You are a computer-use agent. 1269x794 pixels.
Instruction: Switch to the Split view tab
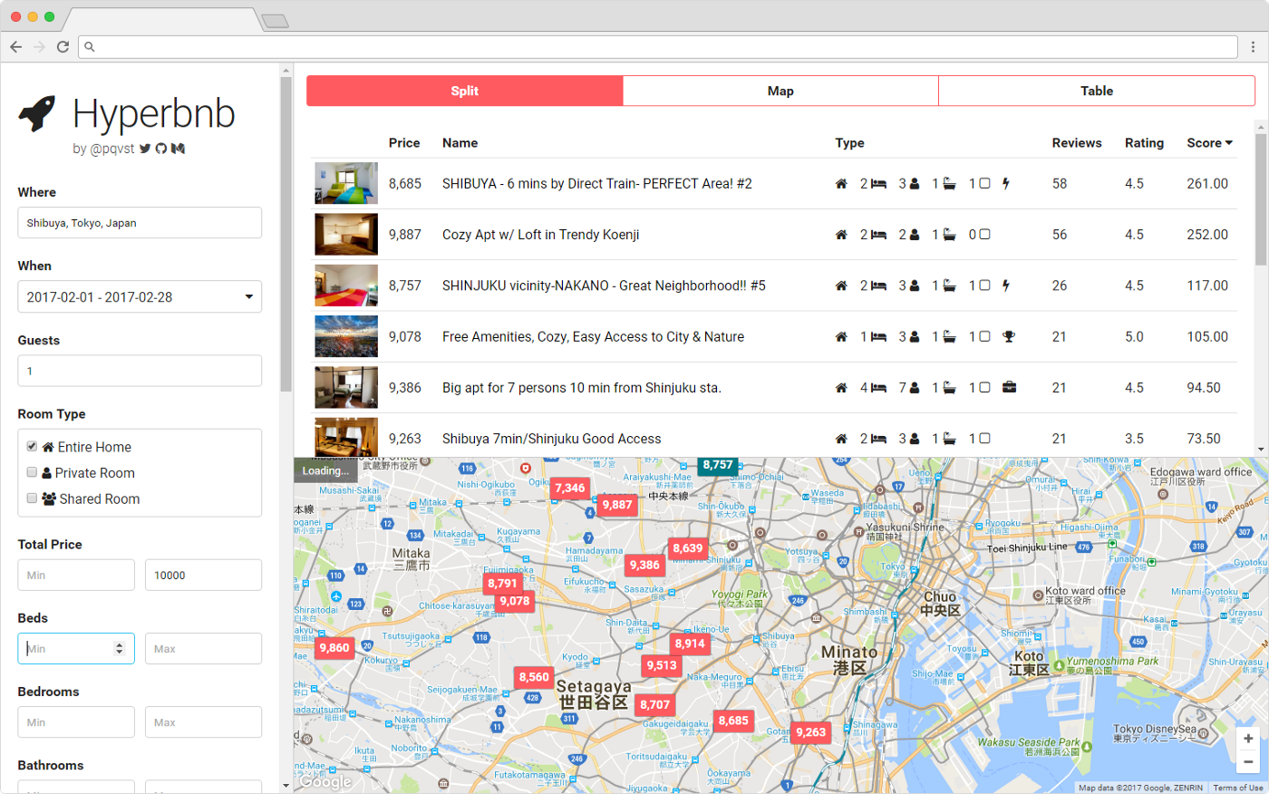(465, 91)
